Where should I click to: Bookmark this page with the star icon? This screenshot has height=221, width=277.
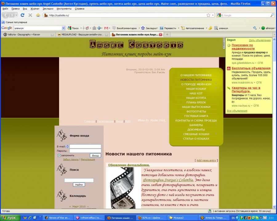point(208,15)
